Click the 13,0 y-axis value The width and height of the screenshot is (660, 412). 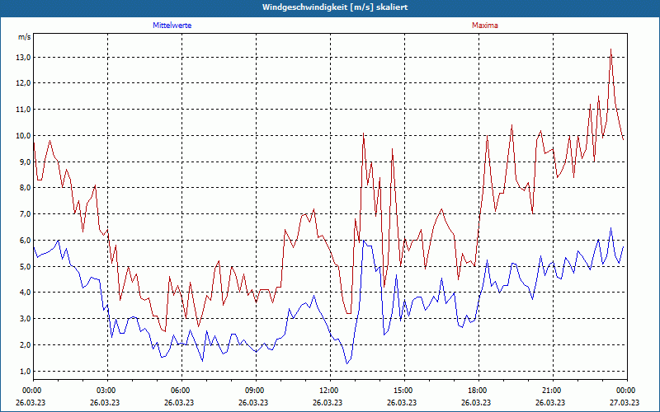[x=24, y=58]
